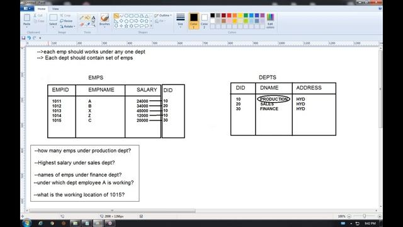Screen dimensions: 403x227
Task: Pick the red color swatch
Action: click(229, 15)
